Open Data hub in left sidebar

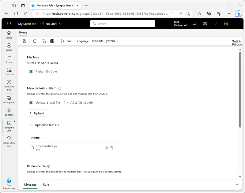point(9,72)
